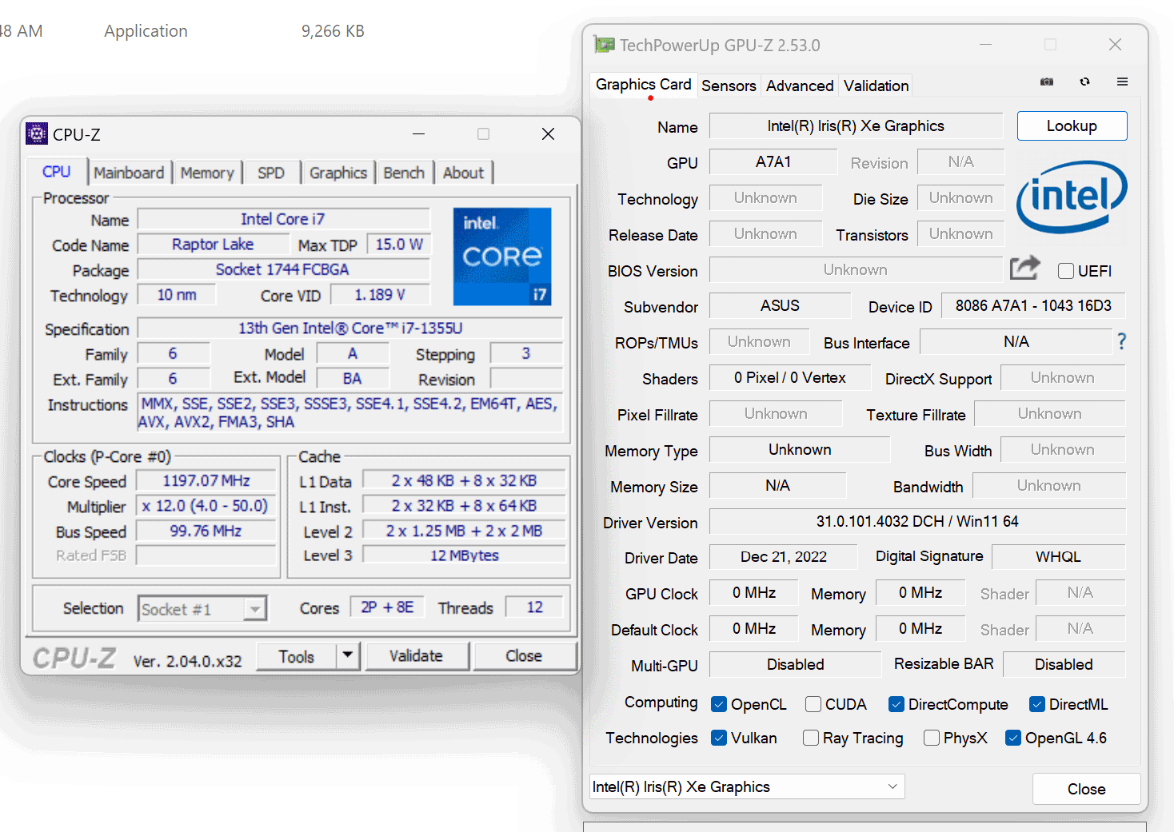Toggle the DirectML checkbox
This screenshot has height=832, width=1174.
tap(1037, 704)
